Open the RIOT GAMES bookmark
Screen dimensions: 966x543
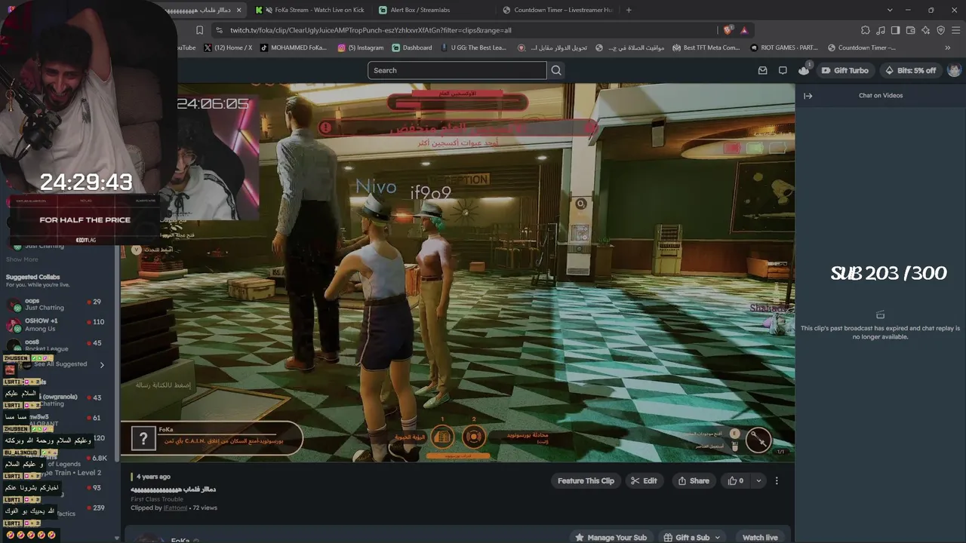784,48
